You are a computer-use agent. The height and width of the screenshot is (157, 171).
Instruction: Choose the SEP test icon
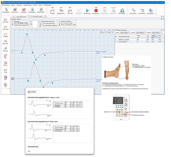[5, 57]
